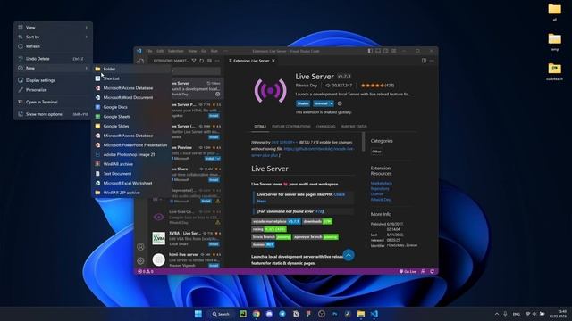The width and height of the screenshot is (572, 321).
Task: Switch to the Runtime Status tab
Action: coord(354,127)
